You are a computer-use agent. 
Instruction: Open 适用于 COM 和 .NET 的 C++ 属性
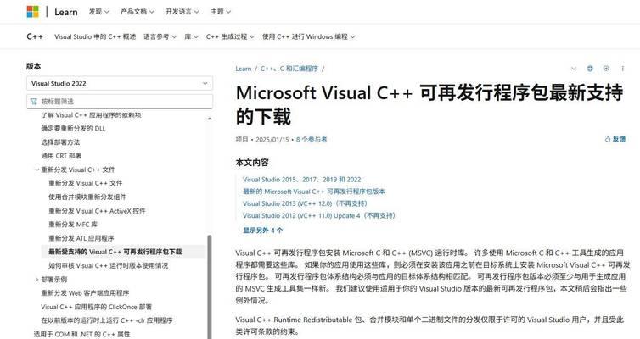coord(81,334)
